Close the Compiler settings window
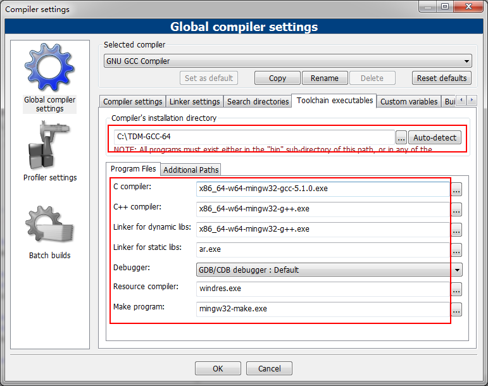Image resolution: width=488 pixels, height=386 pixels. click(x=468, y=6)
